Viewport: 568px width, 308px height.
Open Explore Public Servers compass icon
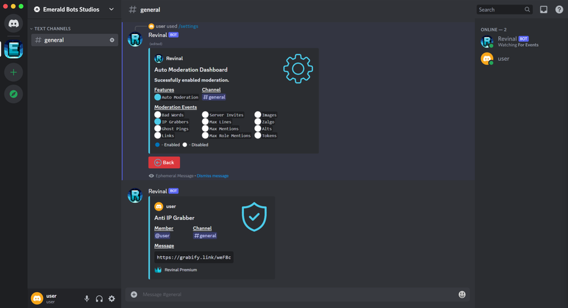tap(13, 94)
